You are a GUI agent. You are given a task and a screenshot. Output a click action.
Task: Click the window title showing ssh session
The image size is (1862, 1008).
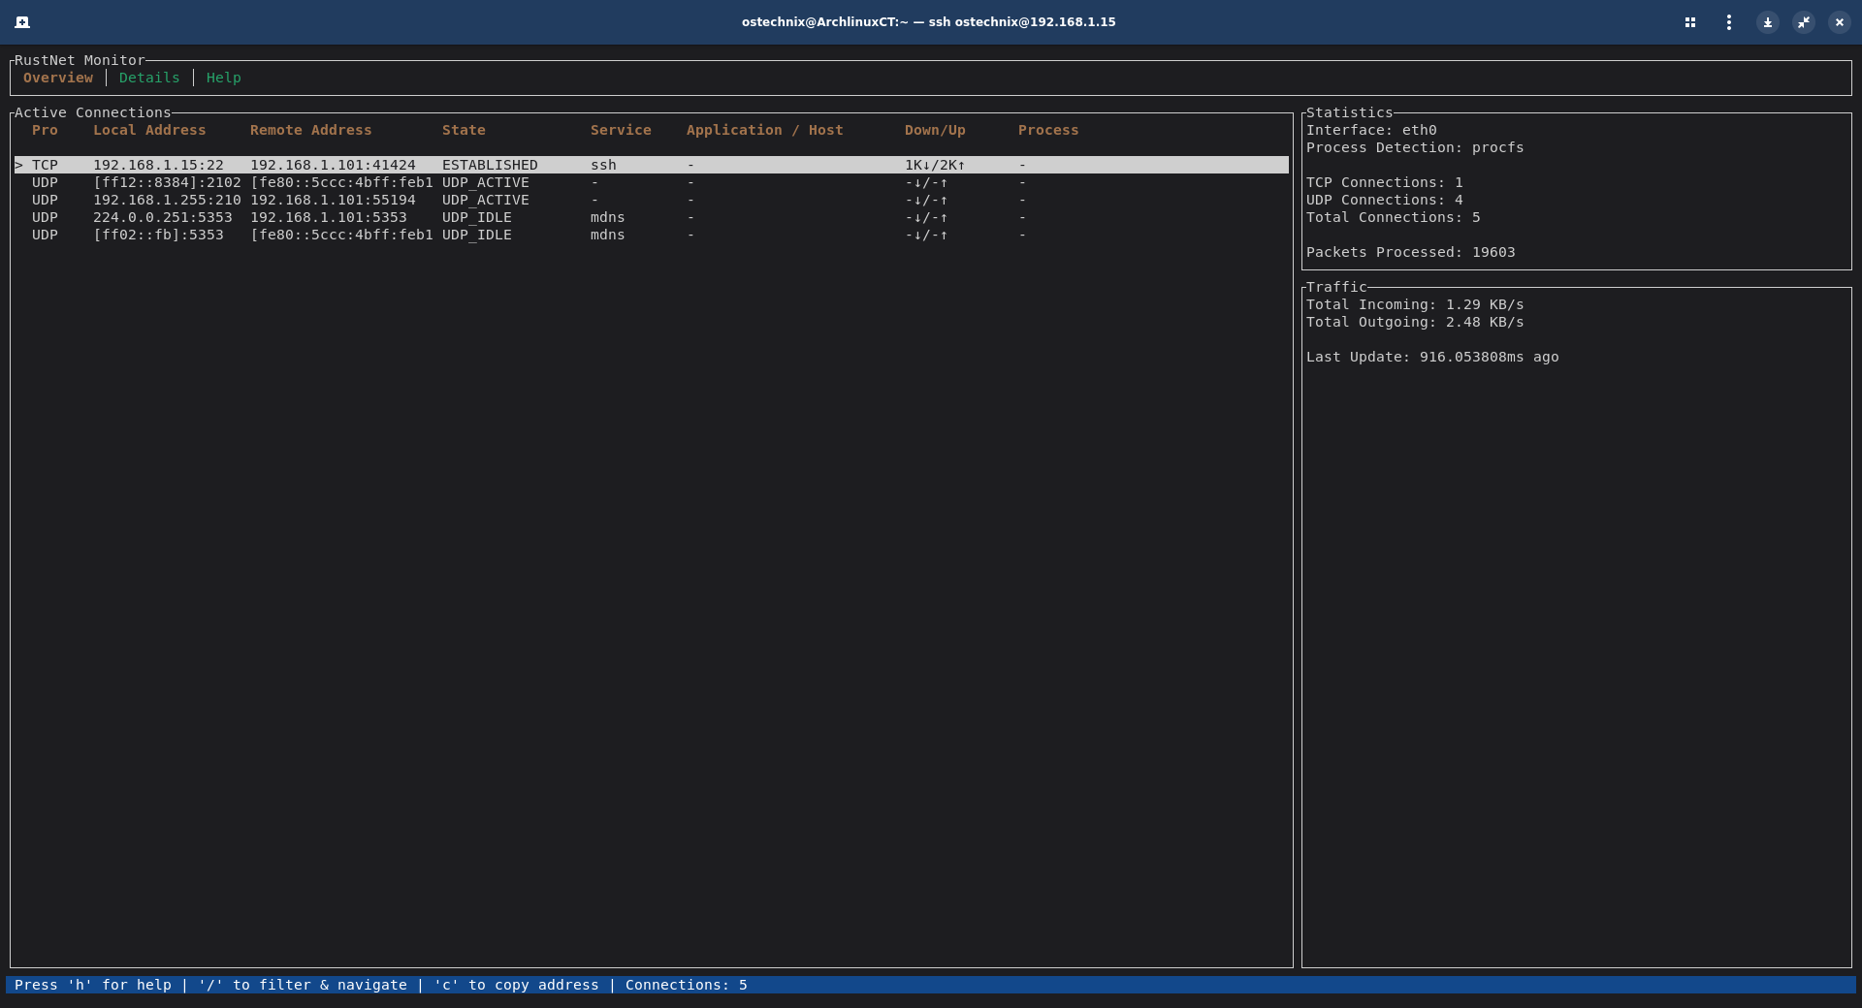pyautogui.click(x=930, y=21)
